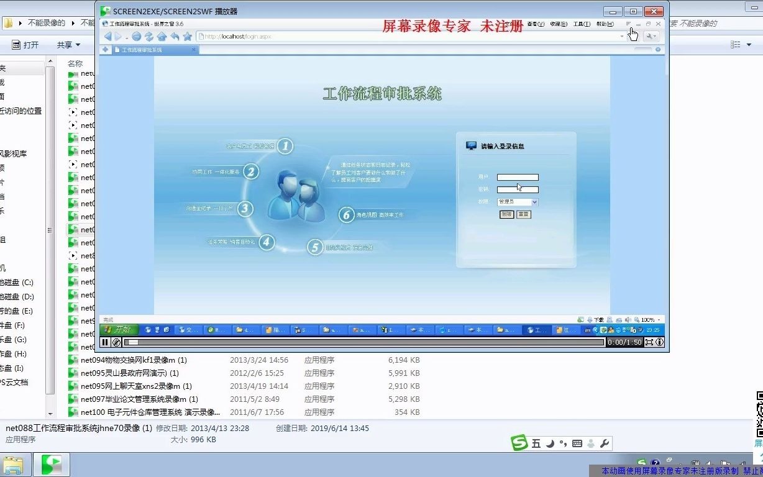Screen dimensions: 763x477
Task: Click the 用户 username input field
Action: coord(518,177)
